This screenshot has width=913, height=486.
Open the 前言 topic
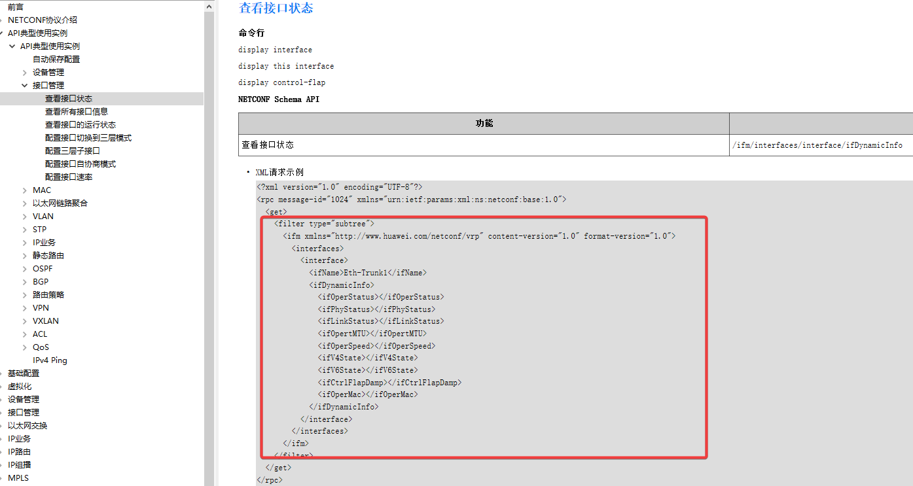(16, 7)
